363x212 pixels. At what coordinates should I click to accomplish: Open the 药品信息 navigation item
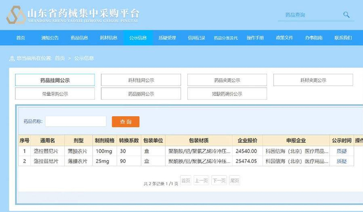coord(79,38)
